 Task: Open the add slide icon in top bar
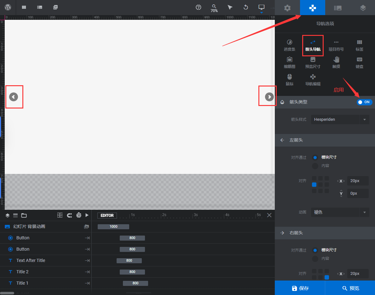[55, 7]
